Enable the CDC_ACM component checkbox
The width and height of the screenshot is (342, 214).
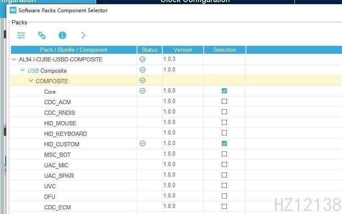[224, 101]
